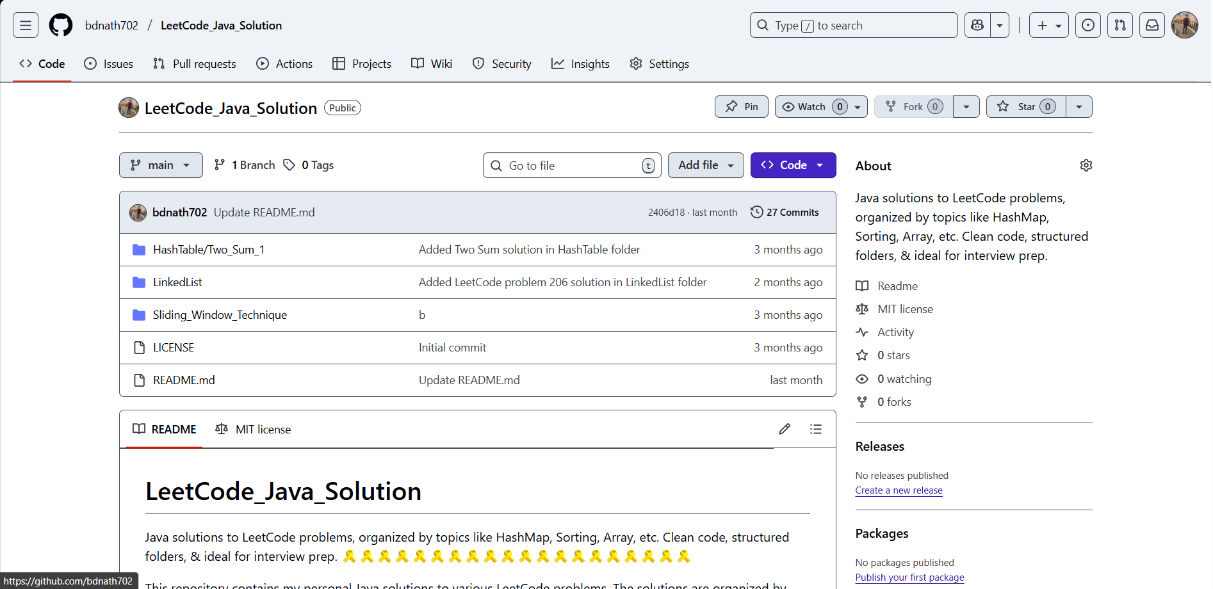Screen dimensions: 1213x589
Task: Pin the LeetCode_Java_Solution repository
Action: click(742, 107)
